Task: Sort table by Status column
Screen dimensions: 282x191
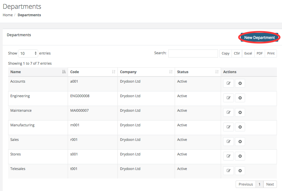Action: tap(198, 72)
